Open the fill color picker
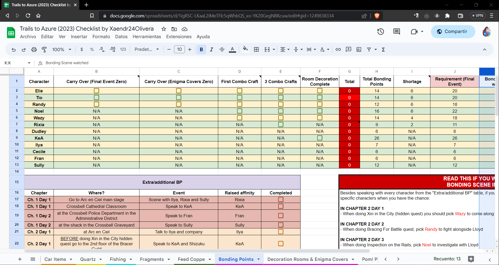 (245, 49)
